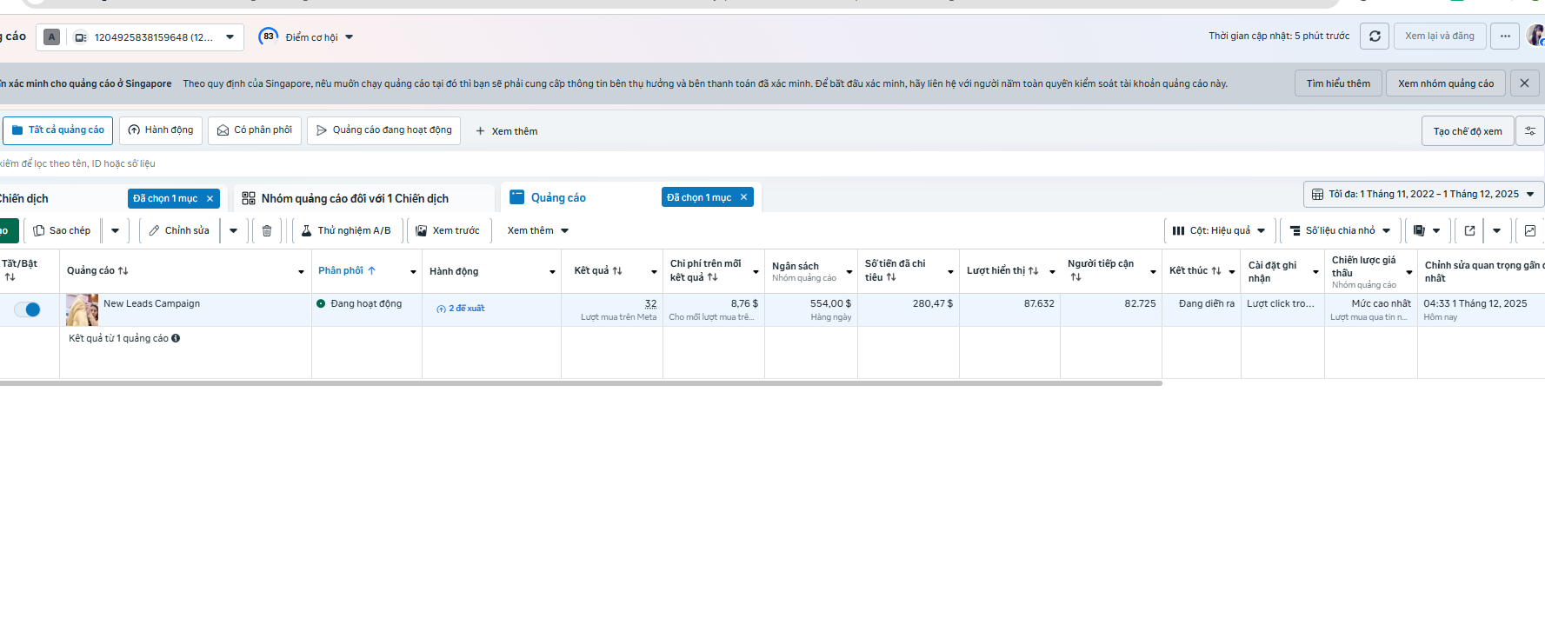Open the view settings sliders icon
1545x618 pixels.
pyautogui.click(x=1530, y=131)
